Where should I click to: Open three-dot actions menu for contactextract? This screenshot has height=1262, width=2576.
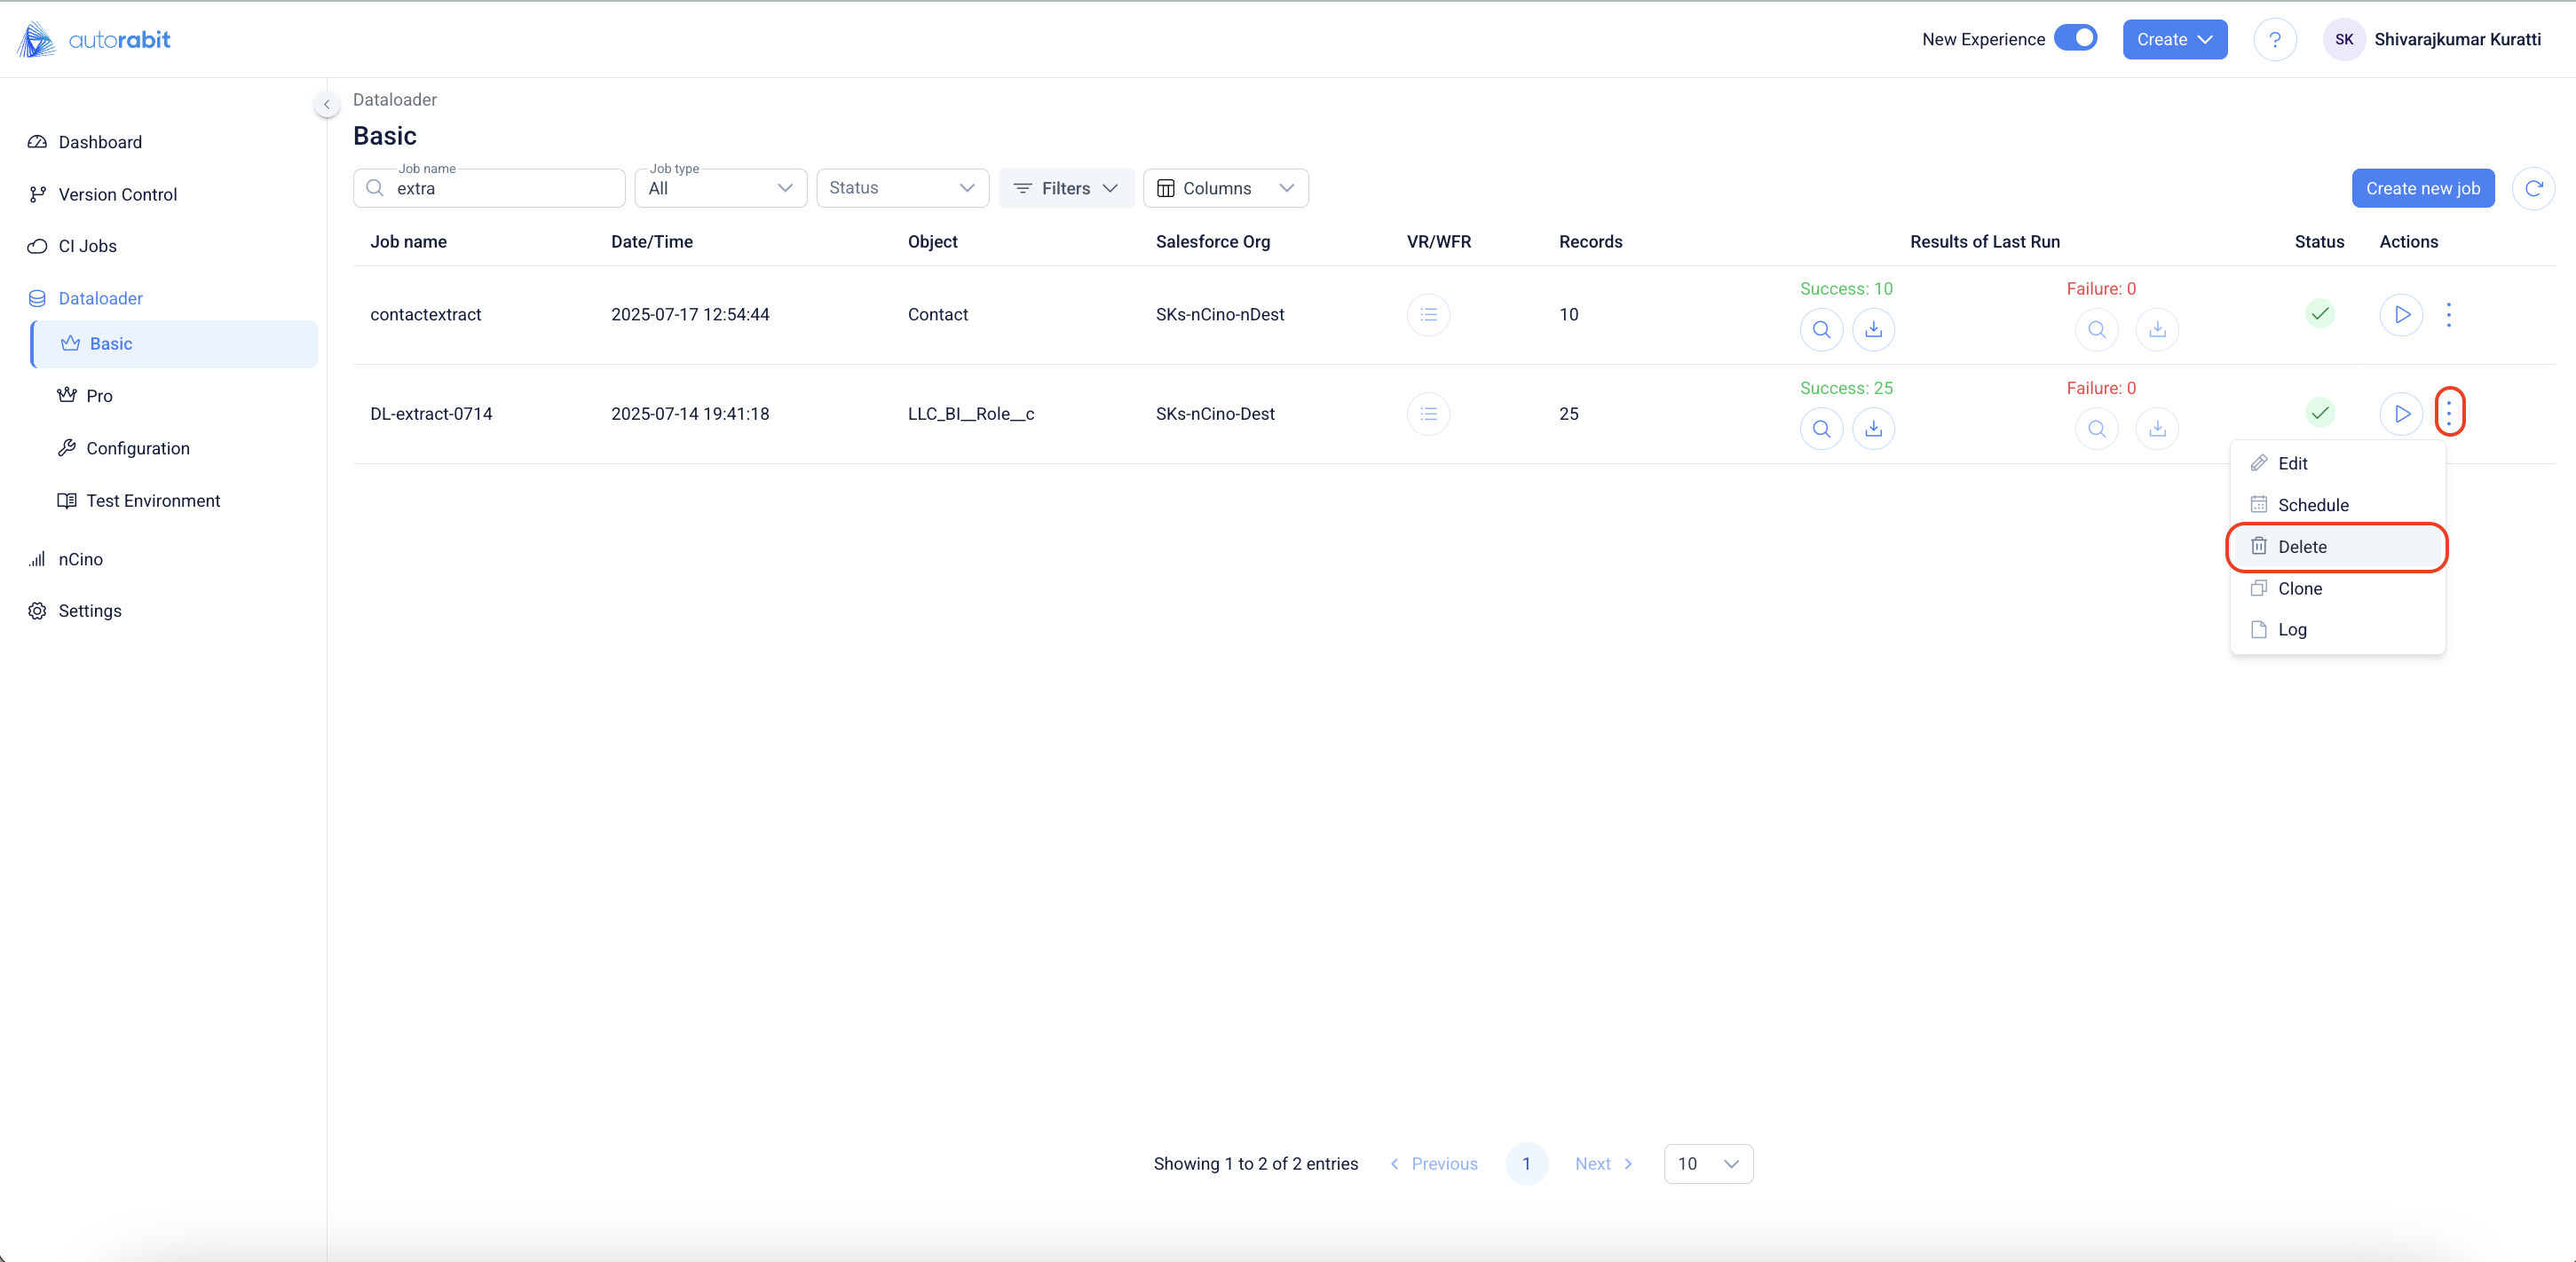pos(2448,315)
